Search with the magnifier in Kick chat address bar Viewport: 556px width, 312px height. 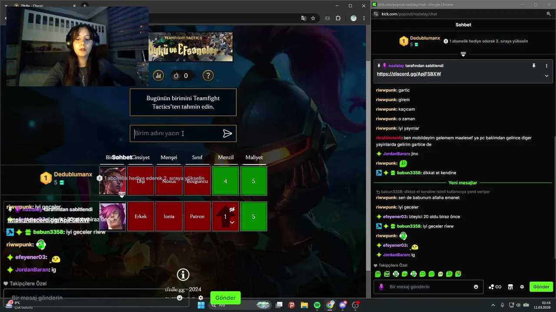coord(549,14)
